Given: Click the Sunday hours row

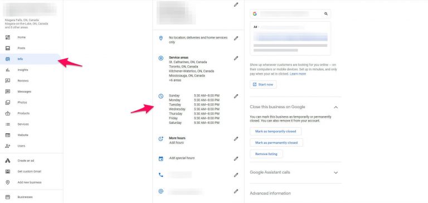Looking at the screenshot, I should [194, 95].
